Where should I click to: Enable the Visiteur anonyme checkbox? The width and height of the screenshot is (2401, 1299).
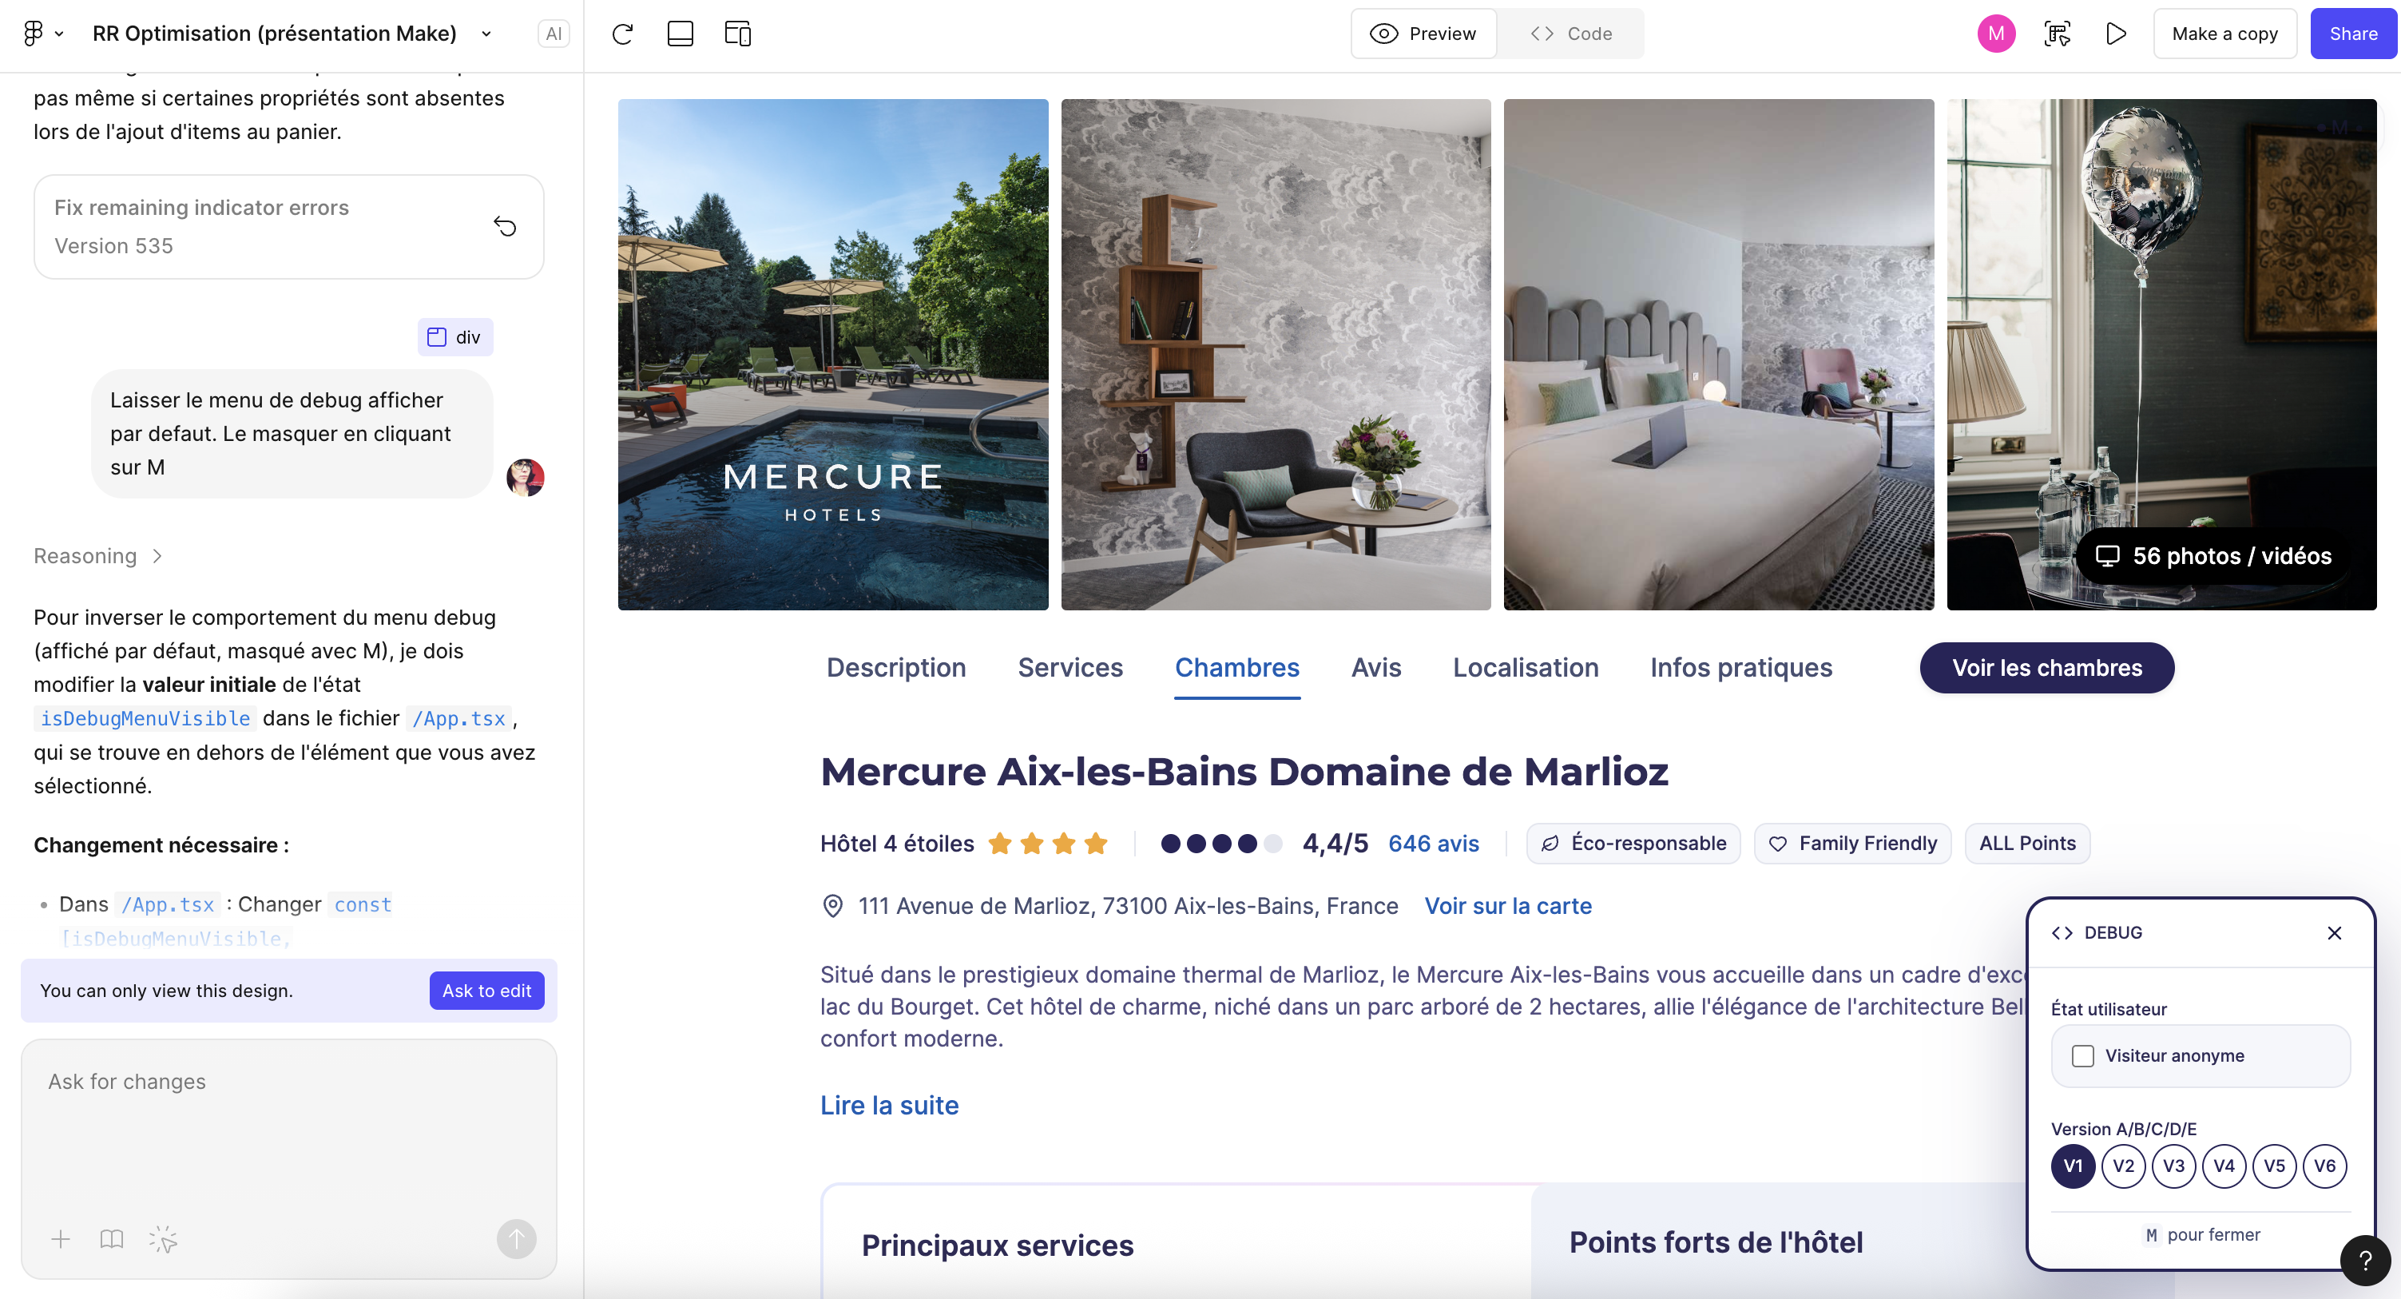coord(2082,1055)
